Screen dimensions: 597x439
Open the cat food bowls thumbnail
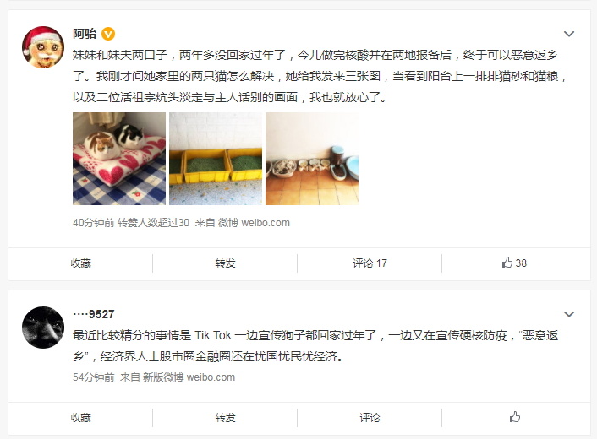pos(312,159)
